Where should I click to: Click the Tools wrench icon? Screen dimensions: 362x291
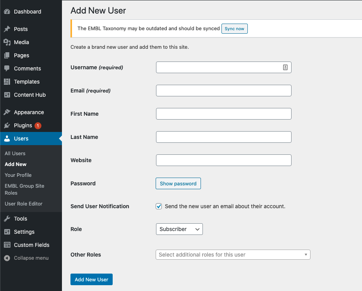pos(7,219)
